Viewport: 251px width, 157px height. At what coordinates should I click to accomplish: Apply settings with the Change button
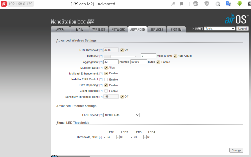tap(236, 150)
